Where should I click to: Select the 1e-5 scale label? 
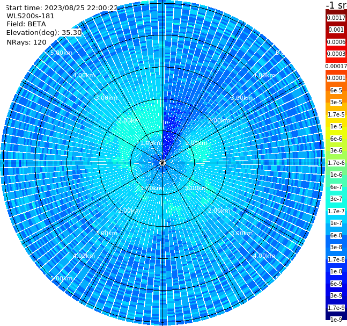[x=336, y=126]
